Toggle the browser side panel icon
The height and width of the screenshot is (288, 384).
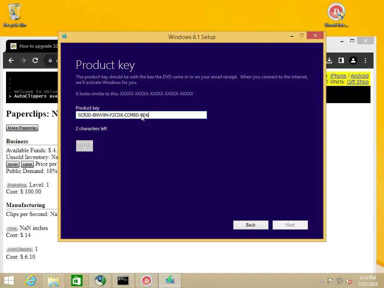pyautogui.click(x=341, y=60)
